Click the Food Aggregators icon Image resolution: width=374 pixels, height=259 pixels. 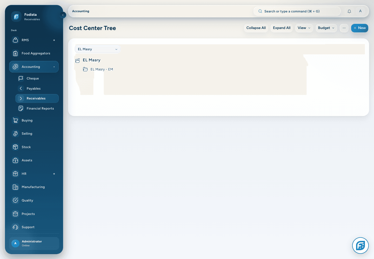click(16, 53)
